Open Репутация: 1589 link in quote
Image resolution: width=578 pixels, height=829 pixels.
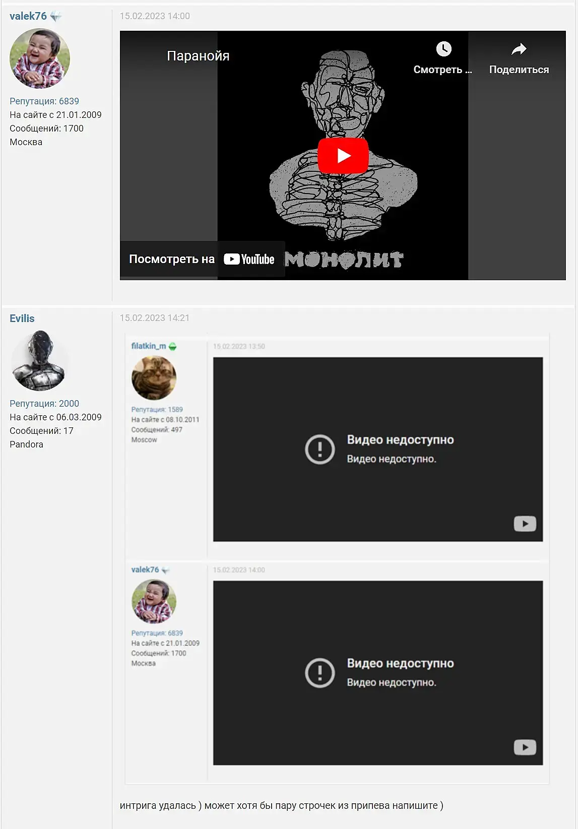coord(157,410)
